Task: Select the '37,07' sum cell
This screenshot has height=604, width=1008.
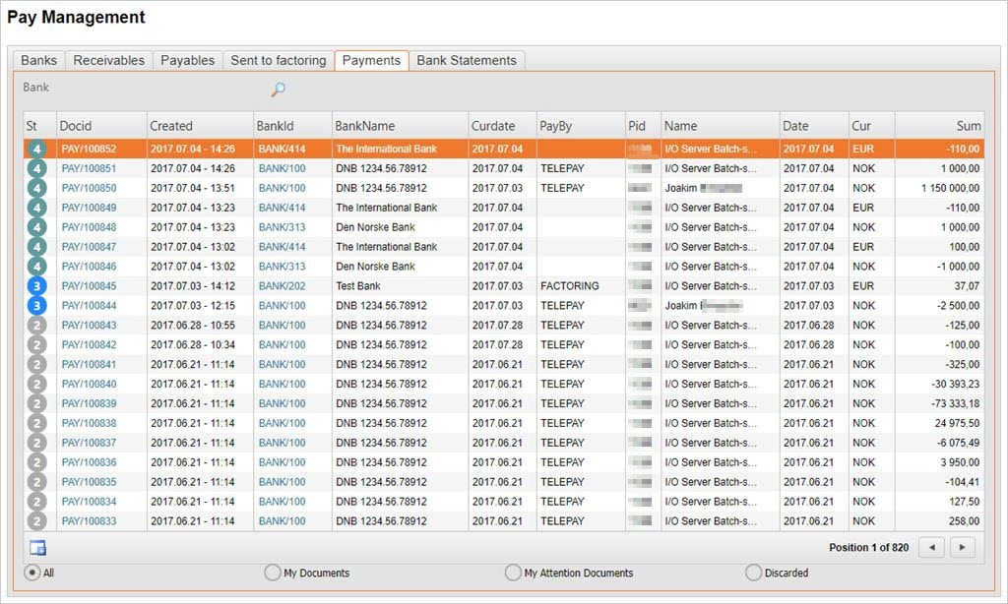Action: (x=939, y=286)
